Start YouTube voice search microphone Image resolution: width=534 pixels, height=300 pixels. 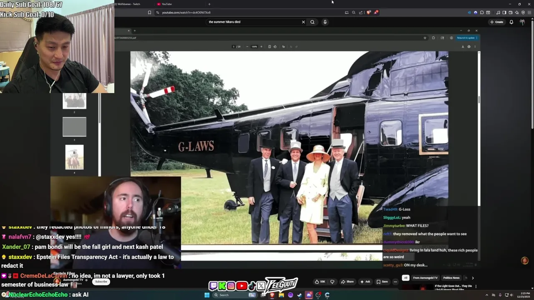click(x=325, y=22)
